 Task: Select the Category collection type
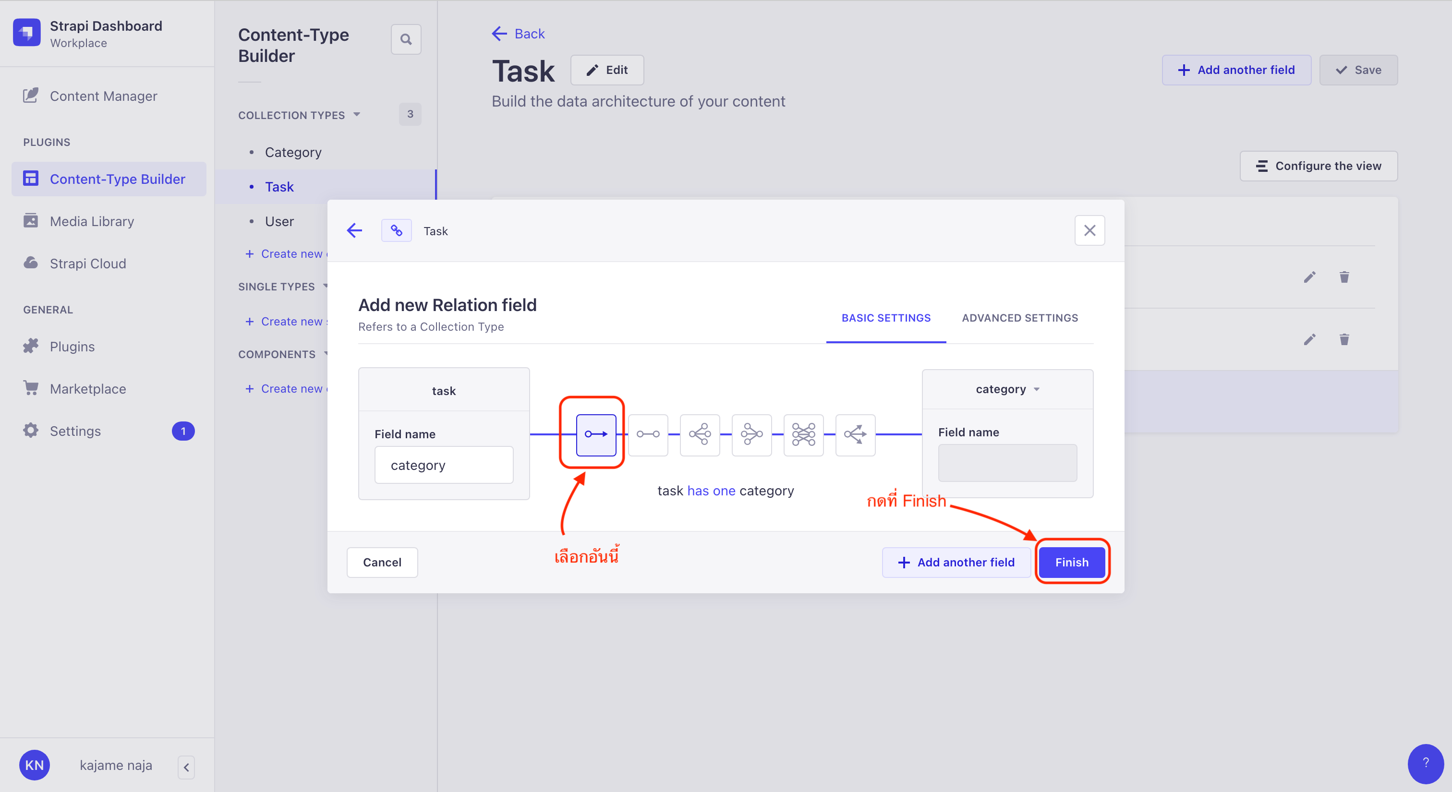point(292,153)
